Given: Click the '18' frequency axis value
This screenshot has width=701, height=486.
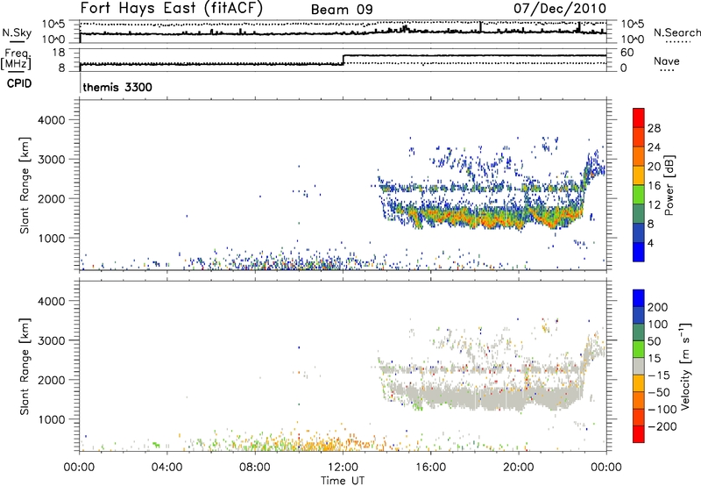Looking at the screenshot, I should tap(60, 53).
